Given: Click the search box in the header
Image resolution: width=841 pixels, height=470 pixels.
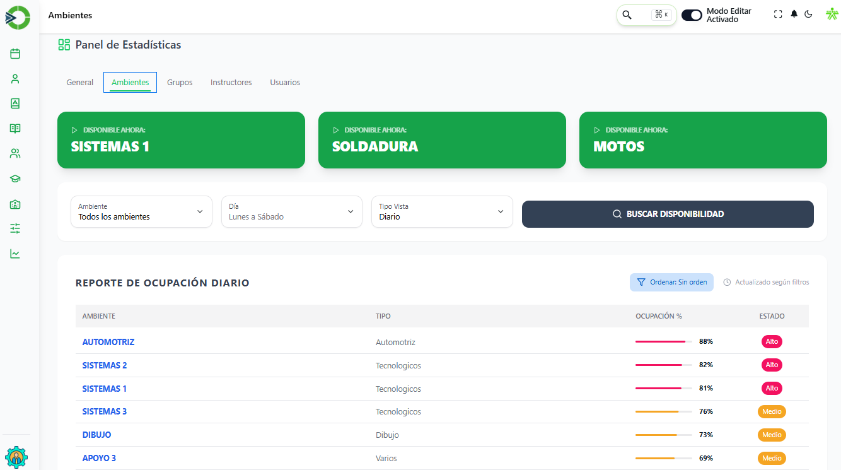Looking at the screenshot, I should (646, 15).
